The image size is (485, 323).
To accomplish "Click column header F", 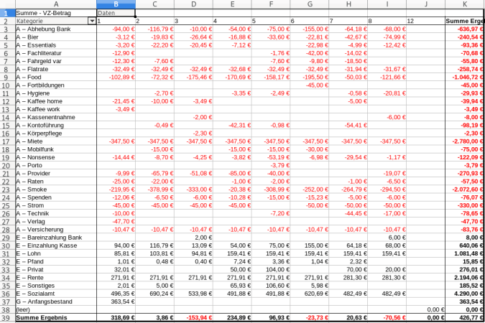I will 271,4.
